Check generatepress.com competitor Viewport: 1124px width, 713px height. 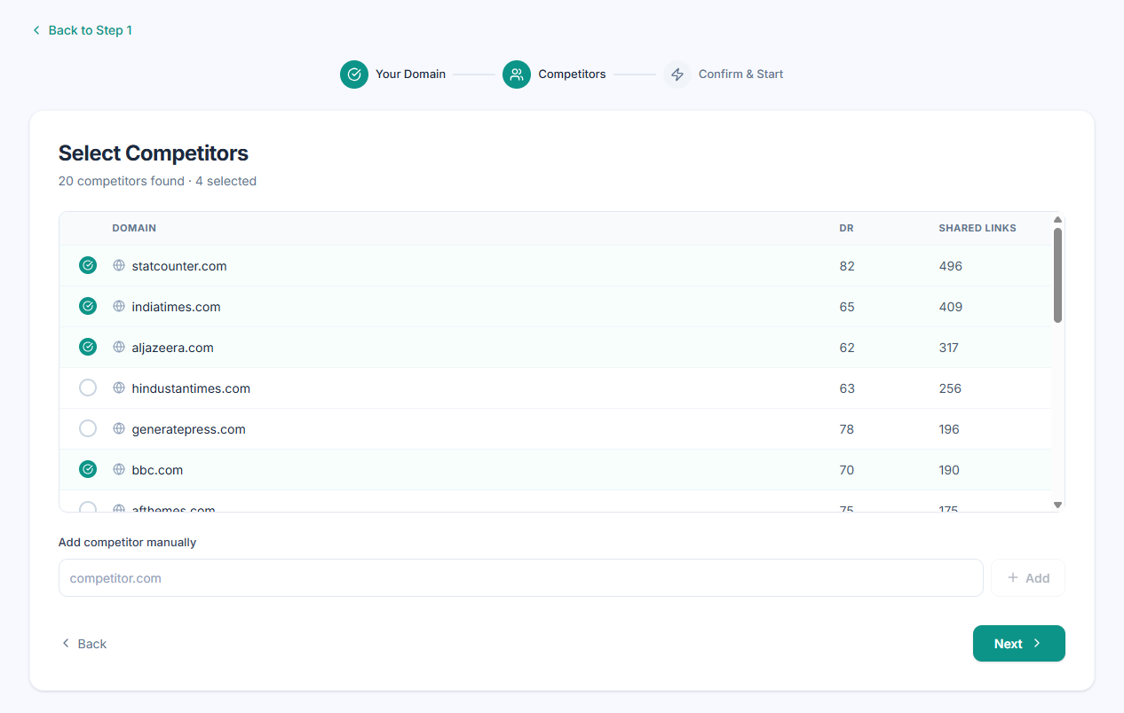click(88, 428)
